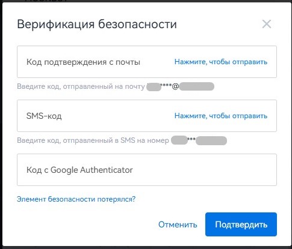This screenshot has height=249, width=292.
Task: Click the Код с Google Authenticator field
Action: (147, 170)
